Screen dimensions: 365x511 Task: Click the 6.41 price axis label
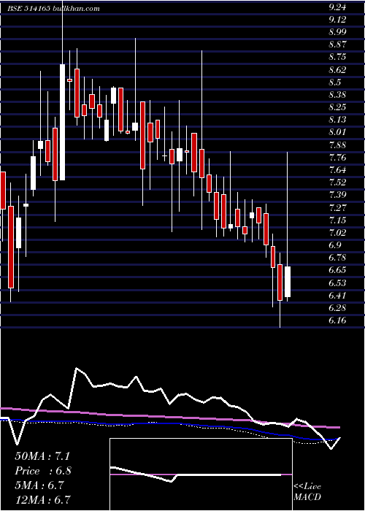337,296
